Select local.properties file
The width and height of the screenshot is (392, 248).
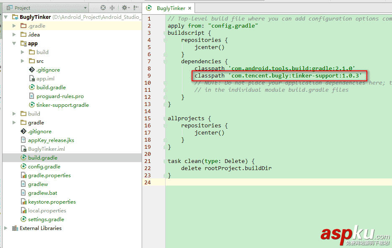[47, 211]
